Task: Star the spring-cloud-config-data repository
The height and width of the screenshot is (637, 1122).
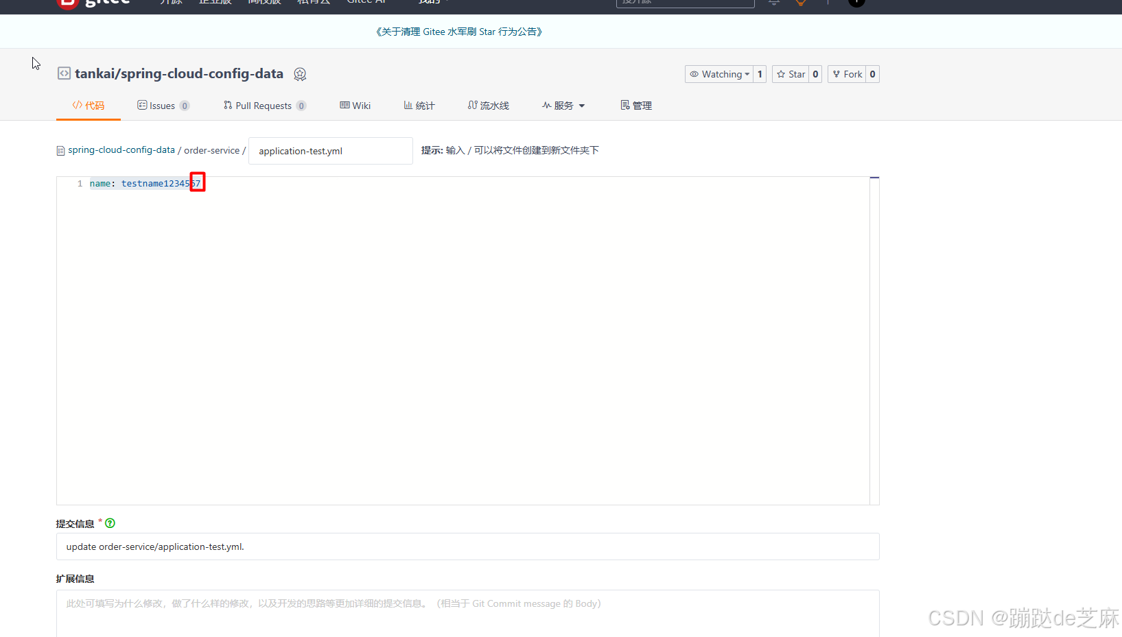Action: 791,73
